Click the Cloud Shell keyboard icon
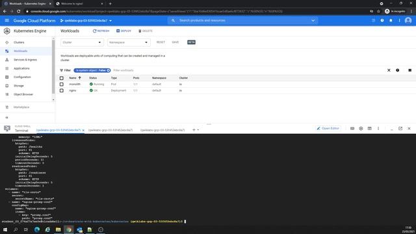The height and width of the screenshot is (234, 416). pyautogui.click(x=352, y=129)
